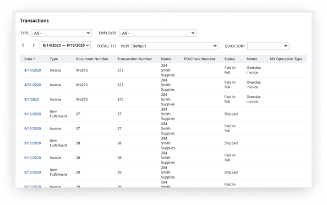
Task: Sort by PO/Check Number column header
Action: pos(200,59)
